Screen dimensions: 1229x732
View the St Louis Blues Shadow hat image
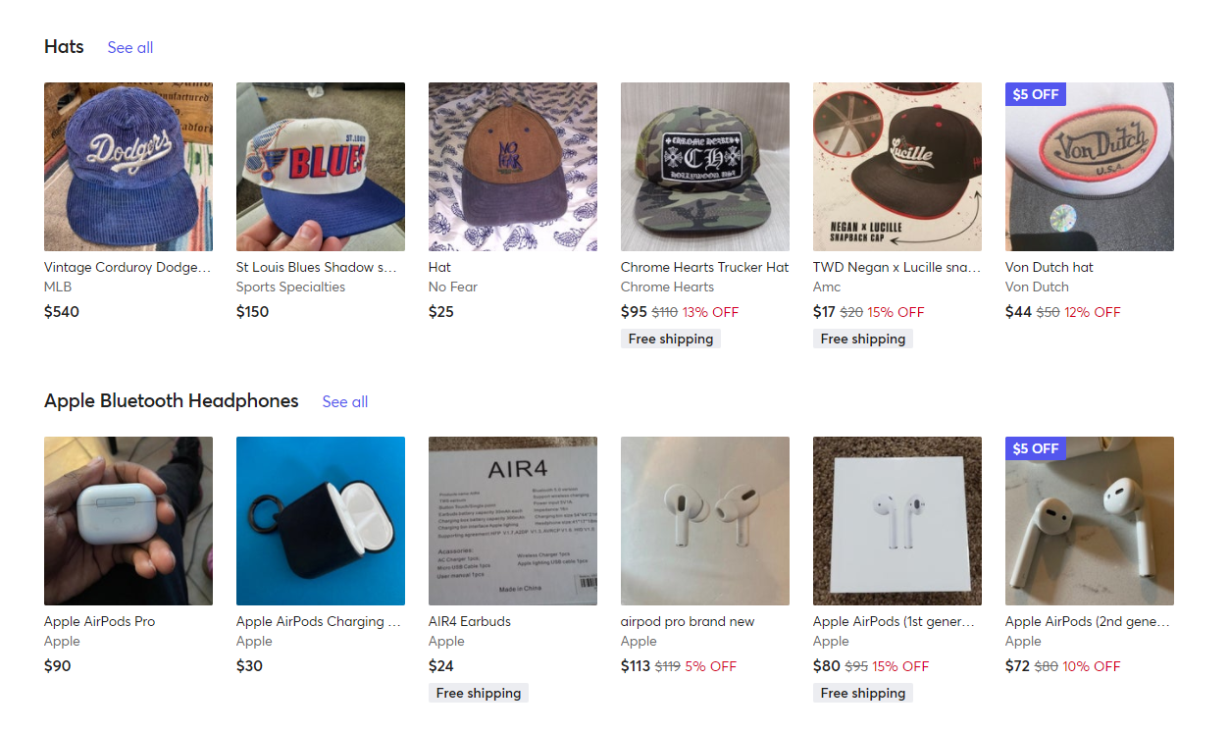[321, 167]
